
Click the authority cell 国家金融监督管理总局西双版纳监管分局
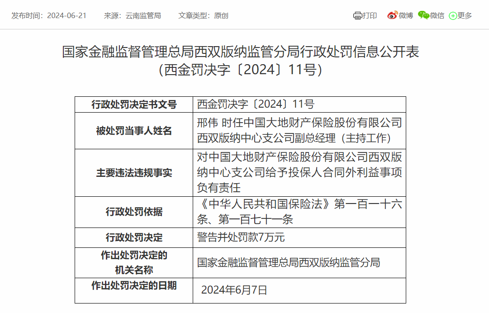299,262
